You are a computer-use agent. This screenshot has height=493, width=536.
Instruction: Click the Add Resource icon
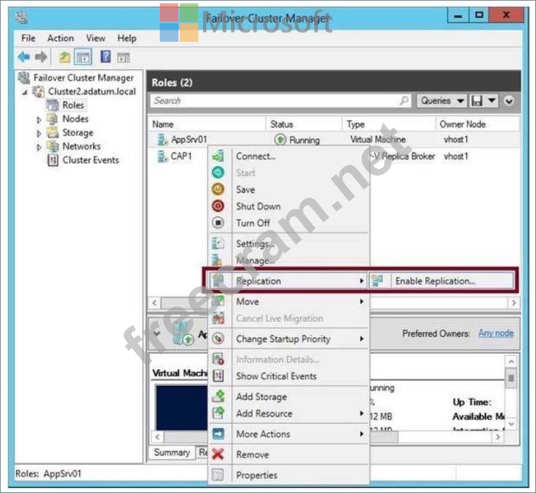(x=218, y=413)
